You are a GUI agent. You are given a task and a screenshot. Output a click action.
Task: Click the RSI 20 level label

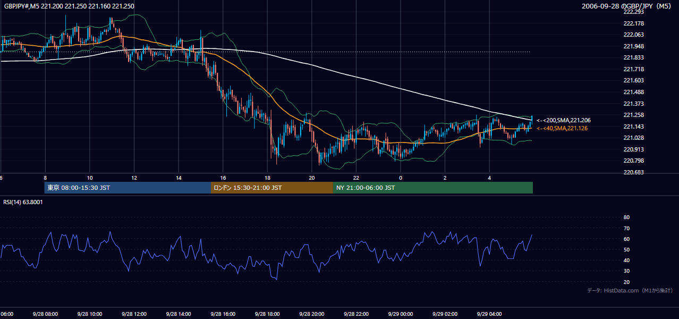pos(626,282)
